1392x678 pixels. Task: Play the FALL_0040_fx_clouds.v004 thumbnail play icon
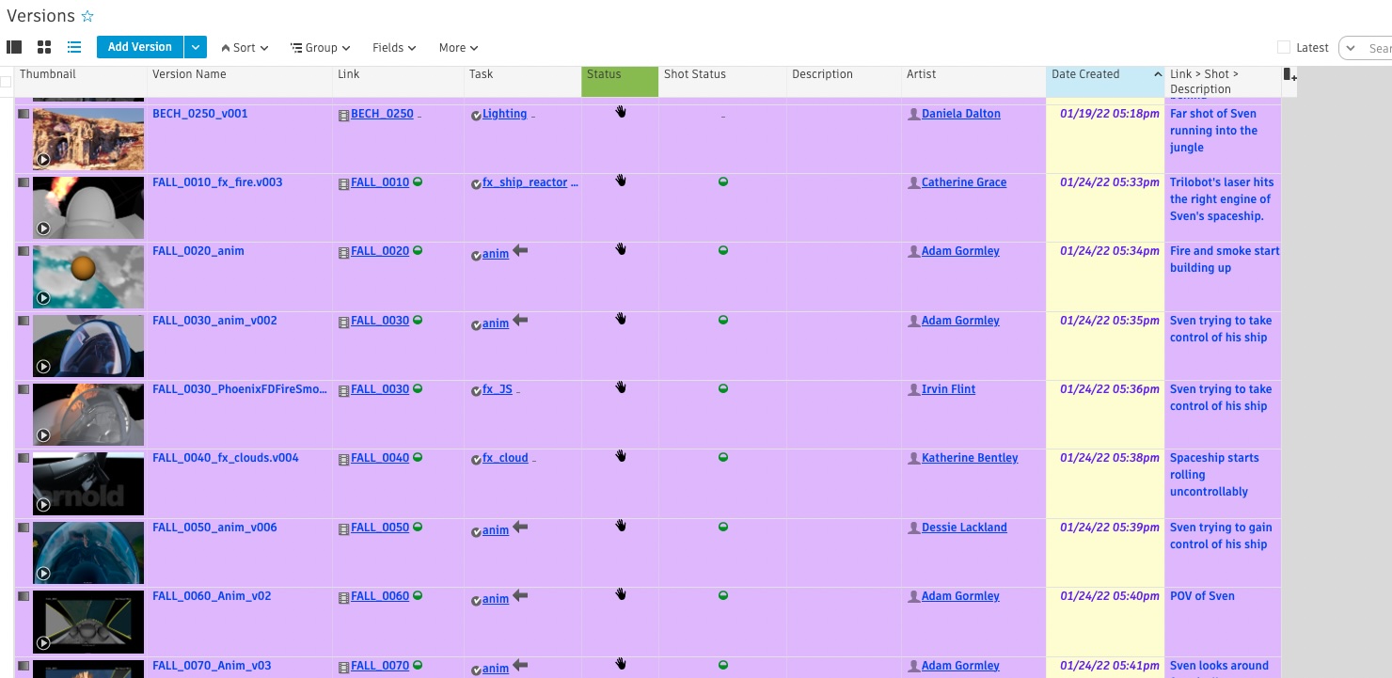click(x=43, y=505)
